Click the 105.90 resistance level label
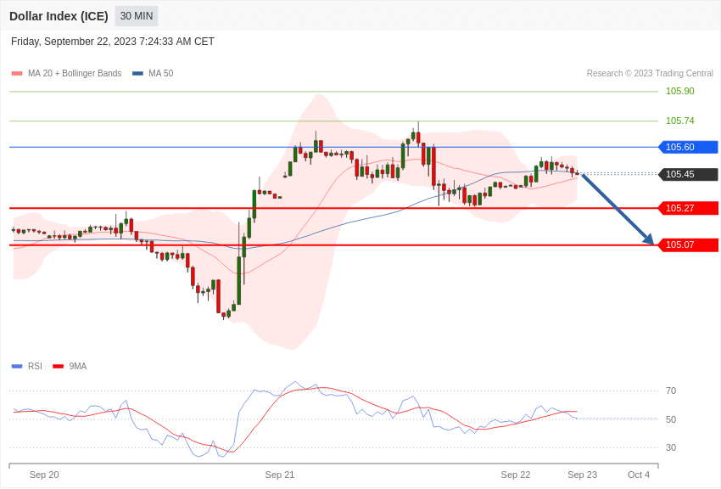The image size is (721, 489). (680, 91)
